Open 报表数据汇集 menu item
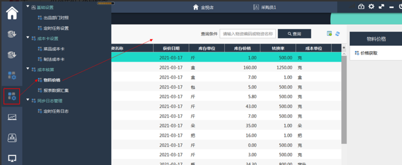The image size is (402, 165). click(x=56, y=90)
